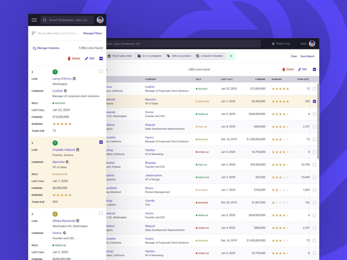Click folder icon on Is in 3 categories chip
347x260 pixels.
(x=139, y=56)
